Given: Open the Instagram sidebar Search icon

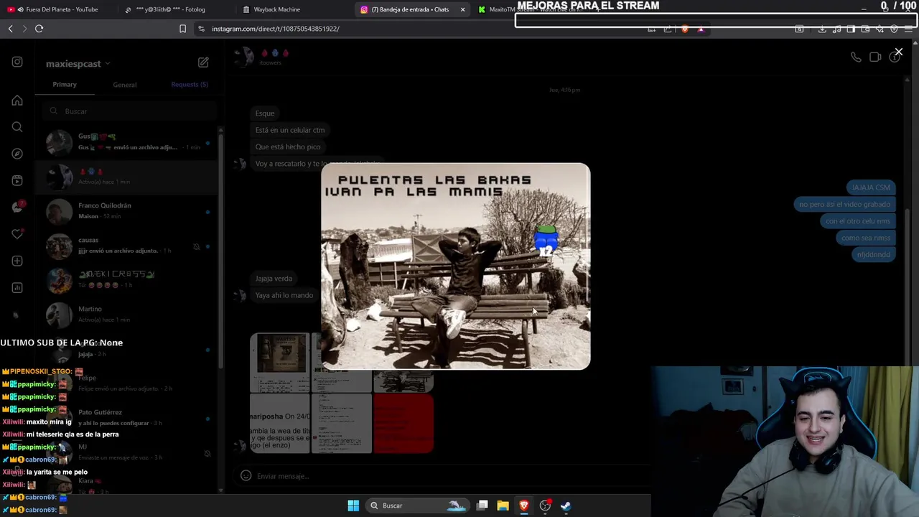Looking at the screenshot, I should (17, 127).
